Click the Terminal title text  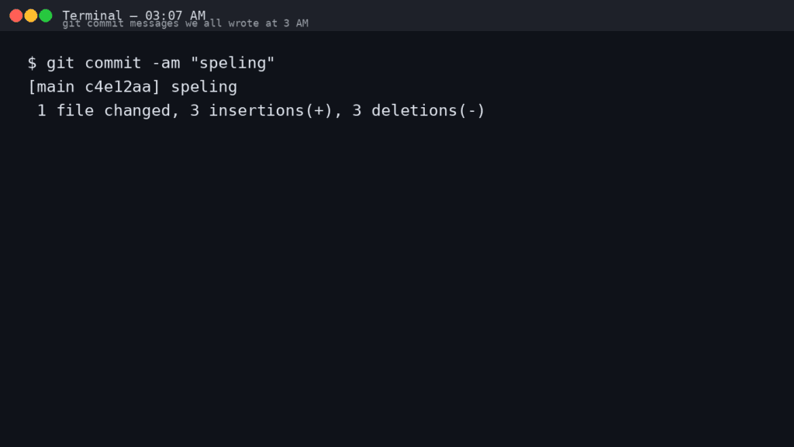(92, 14)
